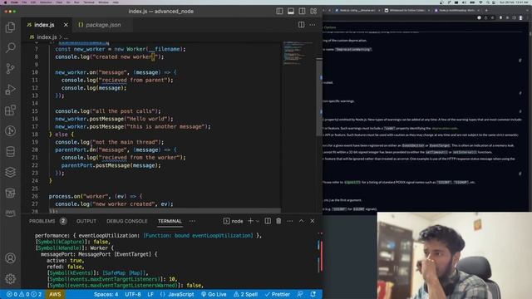Select the node terminal instance
The image size is (532, 299).
tap(233, 221)
